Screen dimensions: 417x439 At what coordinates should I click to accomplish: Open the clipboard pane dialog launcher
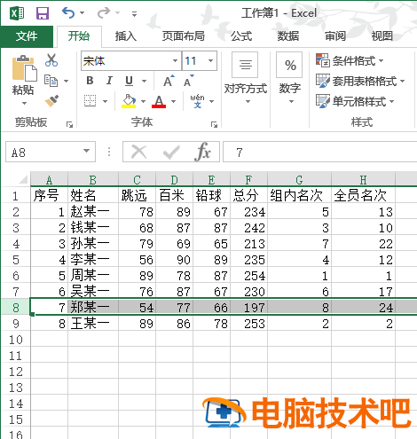pyautogui.click(x=69, y=125)
